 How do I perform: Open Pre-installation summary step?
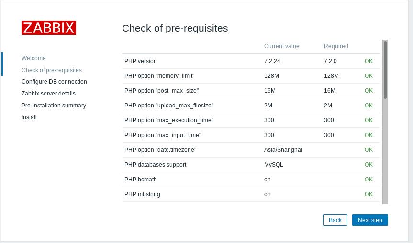coord(54,106)
